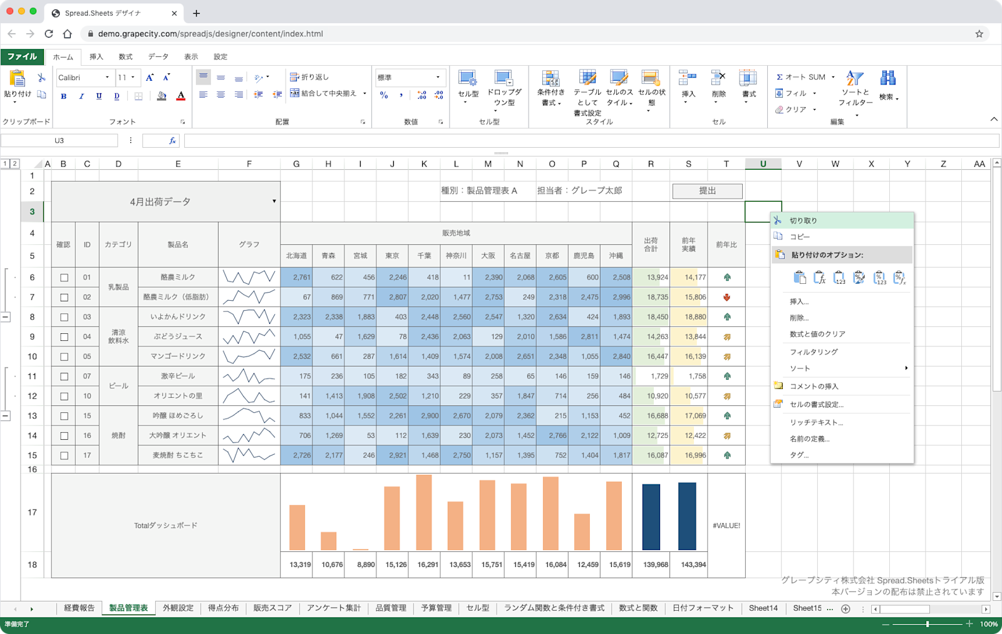Expand the オート SUM dropdown arrow
The image size is (1002, 634).
[x=833, y=77]
